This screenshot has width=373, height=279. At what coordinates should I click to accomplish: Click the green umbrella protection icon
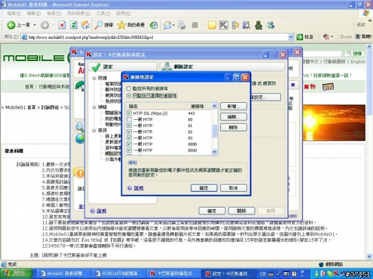point(80,86)
